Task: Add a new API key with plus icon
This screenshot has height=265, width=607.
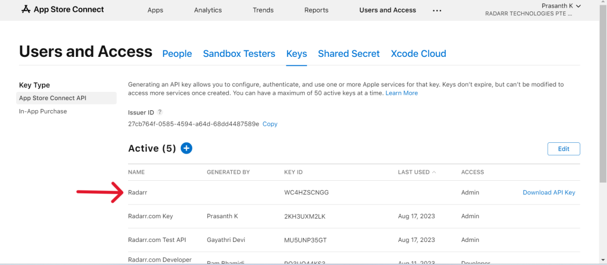Action: point(187,148)
